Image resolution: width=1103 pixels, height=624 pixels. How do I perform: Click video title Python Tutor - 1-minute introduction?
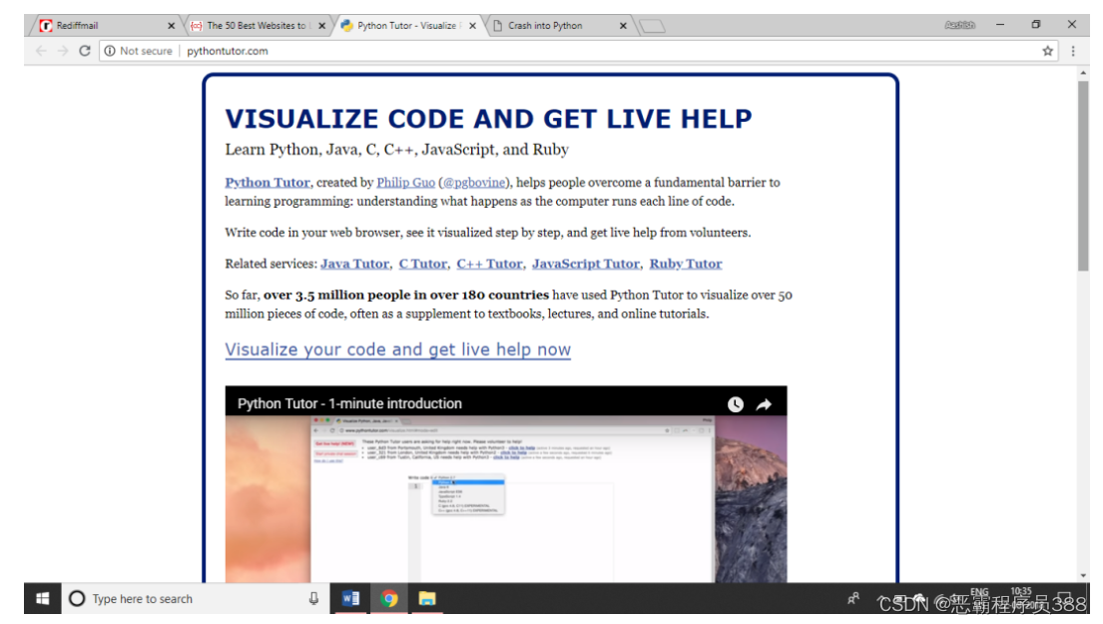tap(349, 403)
